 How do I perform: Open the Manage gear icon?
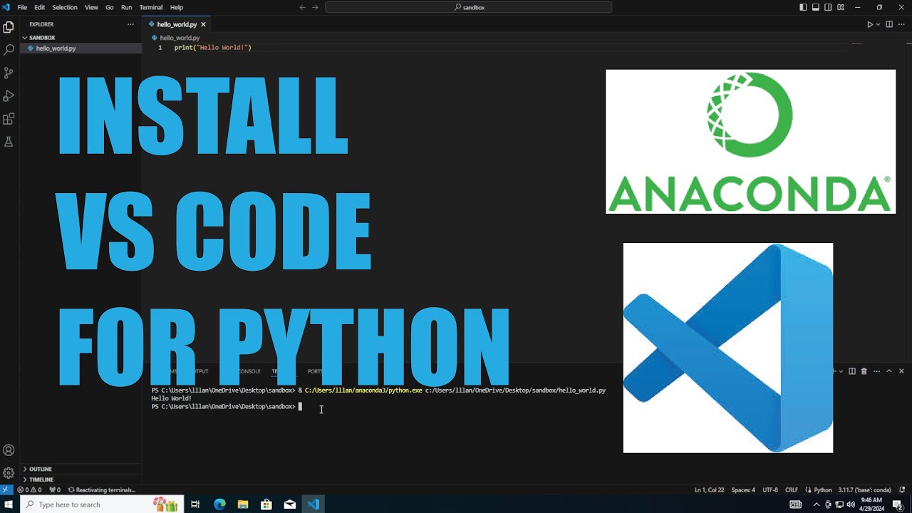point(9,472)
